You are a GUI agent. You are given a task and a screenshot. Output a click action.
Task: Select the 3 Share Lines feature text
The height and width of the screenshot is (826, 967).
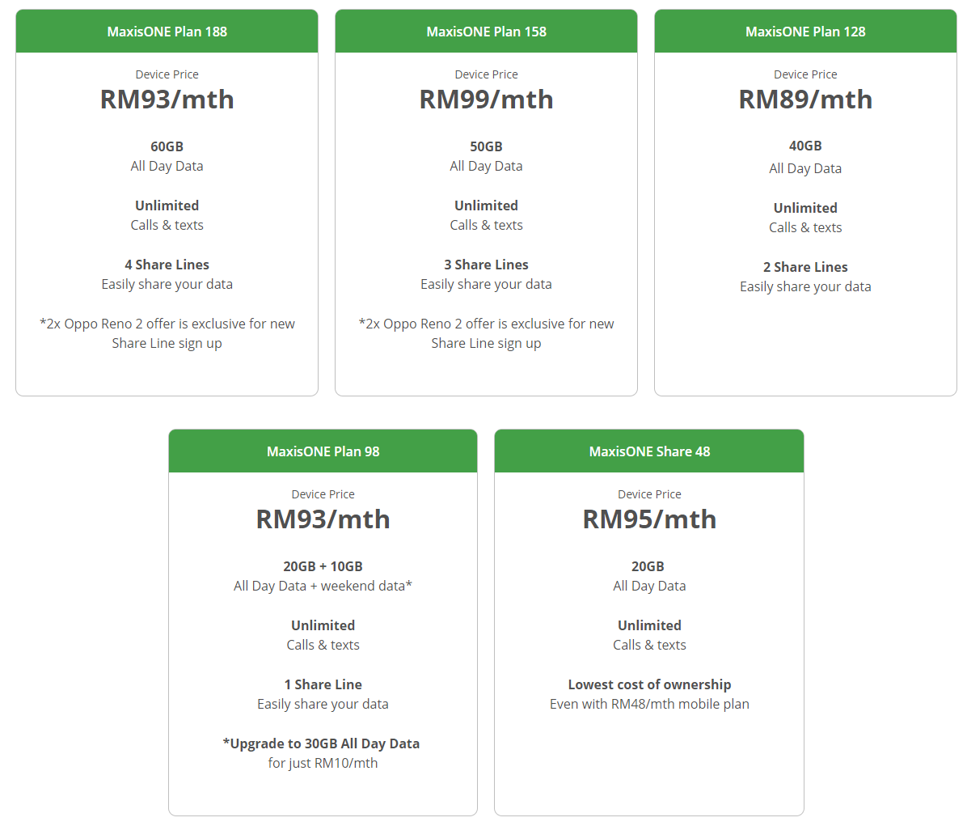[486, 265]
